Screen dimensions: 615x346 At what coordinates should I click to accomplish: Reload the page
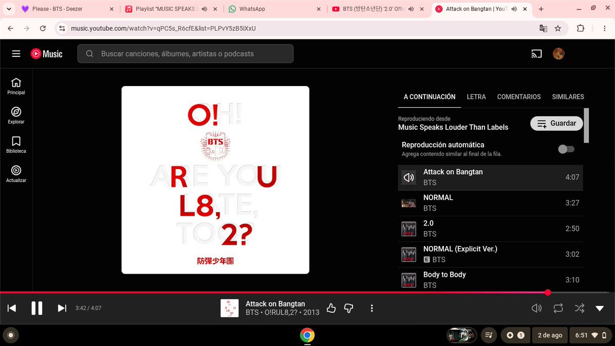click(43, 29)
